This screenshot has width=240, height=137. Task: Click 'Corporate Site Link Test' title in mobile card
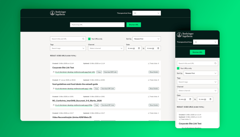tap(190, 123)
